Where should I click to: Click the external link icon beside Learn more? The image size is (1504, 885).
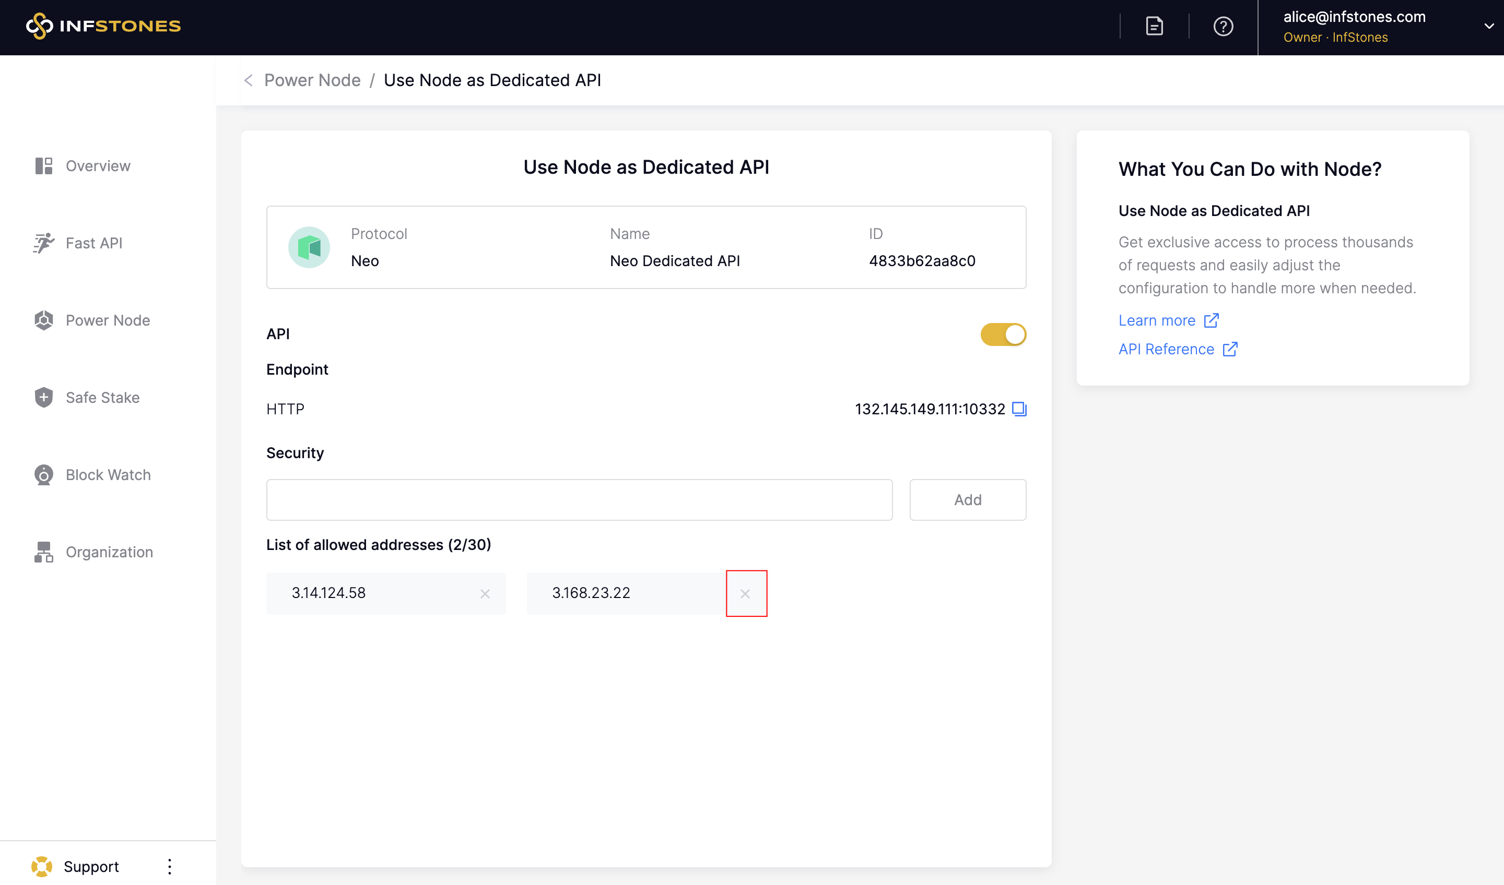(1211, 321)
